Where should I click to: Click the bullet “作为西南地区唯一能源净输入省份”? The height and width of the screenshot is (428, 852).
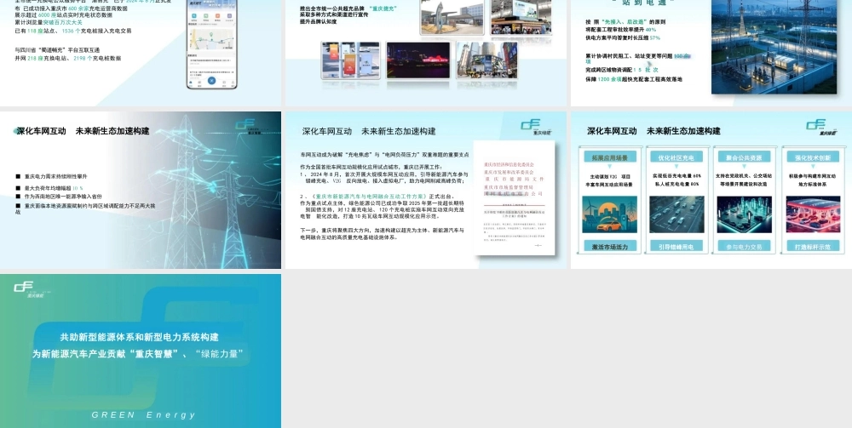[62, 197]
